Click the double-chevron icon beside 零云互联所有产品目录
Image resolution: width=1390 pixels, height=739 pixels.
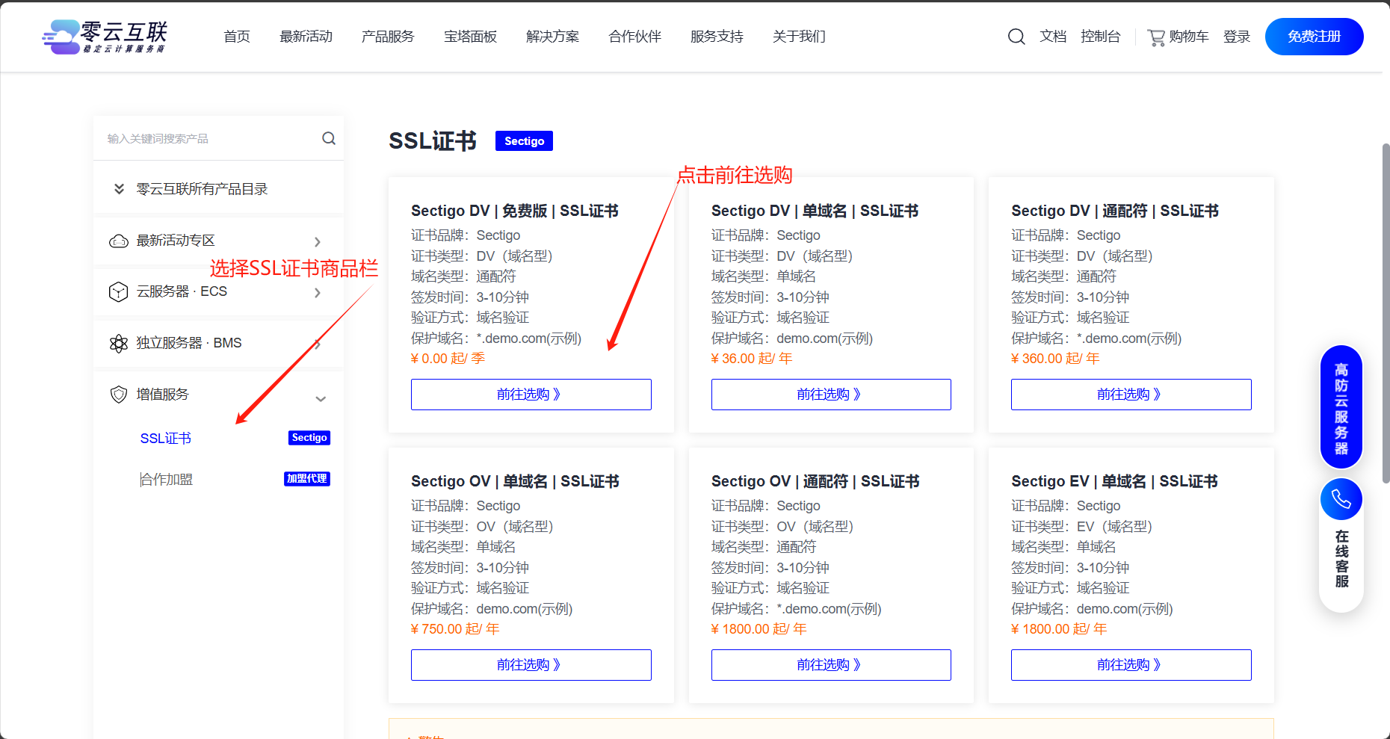[x=119, y=189]
